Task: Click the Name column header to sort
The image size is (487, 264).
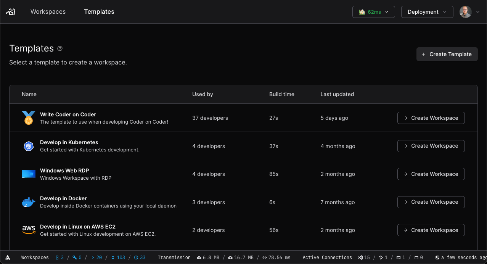Action: pyautogui.click(x=29, y=94)
